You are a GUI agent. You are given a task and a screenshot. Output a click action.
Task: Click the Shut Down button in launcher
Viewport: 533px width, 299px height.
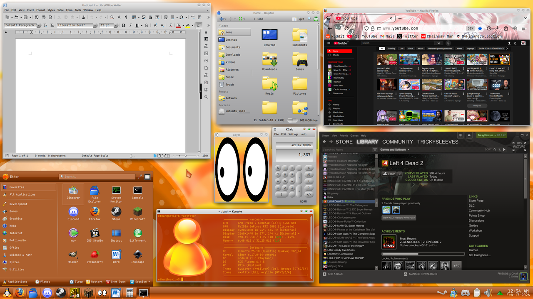coord(115,282)
